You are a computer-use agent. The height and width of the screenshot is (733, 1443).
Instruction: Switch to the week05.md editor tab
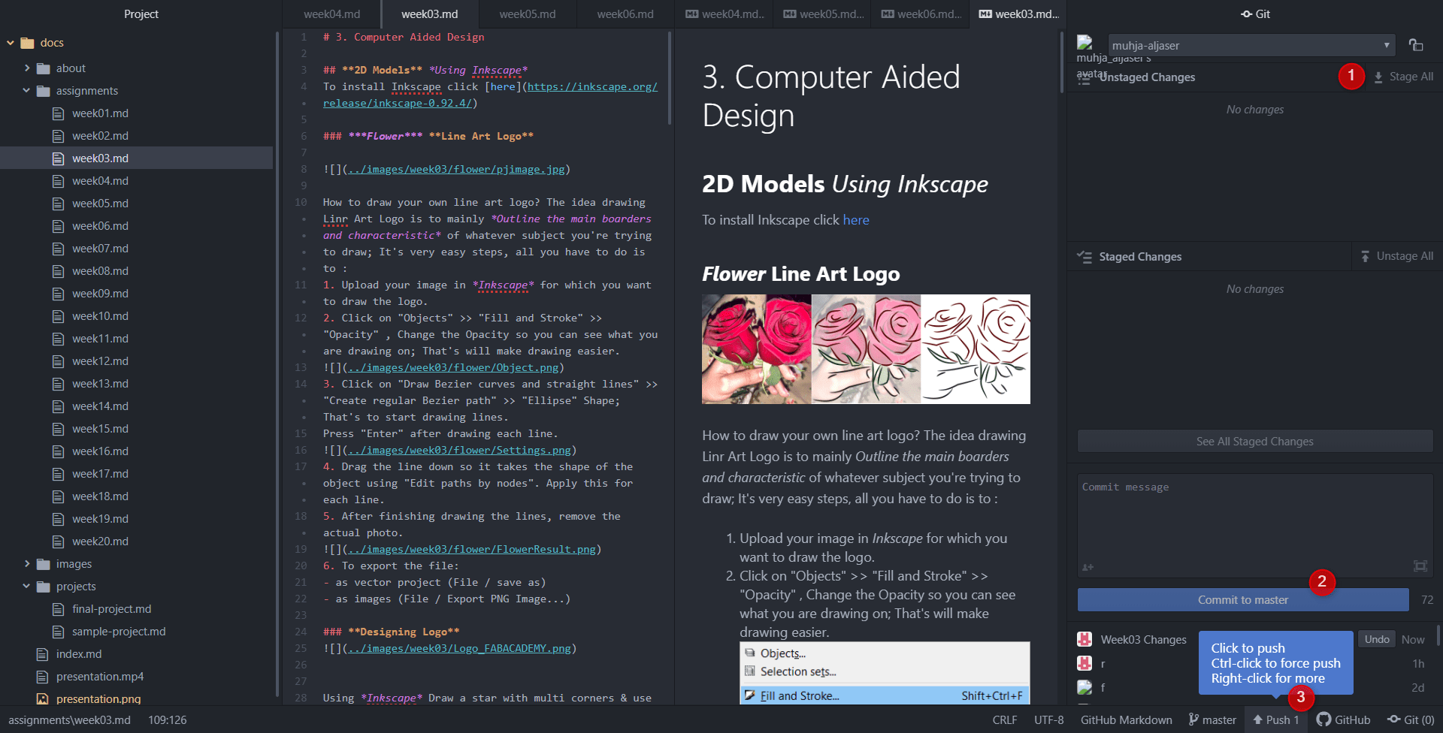tap(528, 14)
